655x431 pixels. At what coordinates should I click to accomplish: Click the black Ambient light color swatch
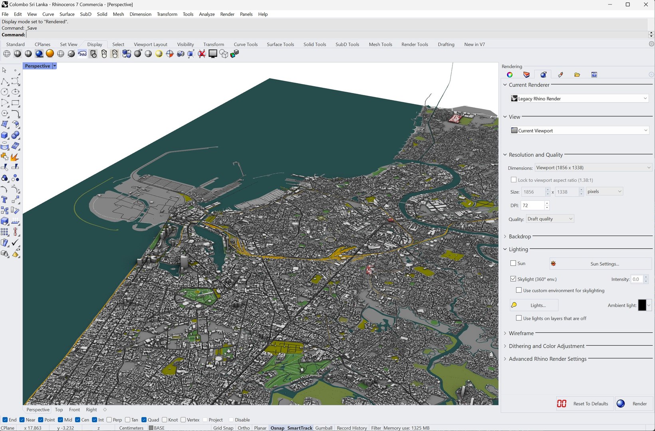(x=642, y=305)
